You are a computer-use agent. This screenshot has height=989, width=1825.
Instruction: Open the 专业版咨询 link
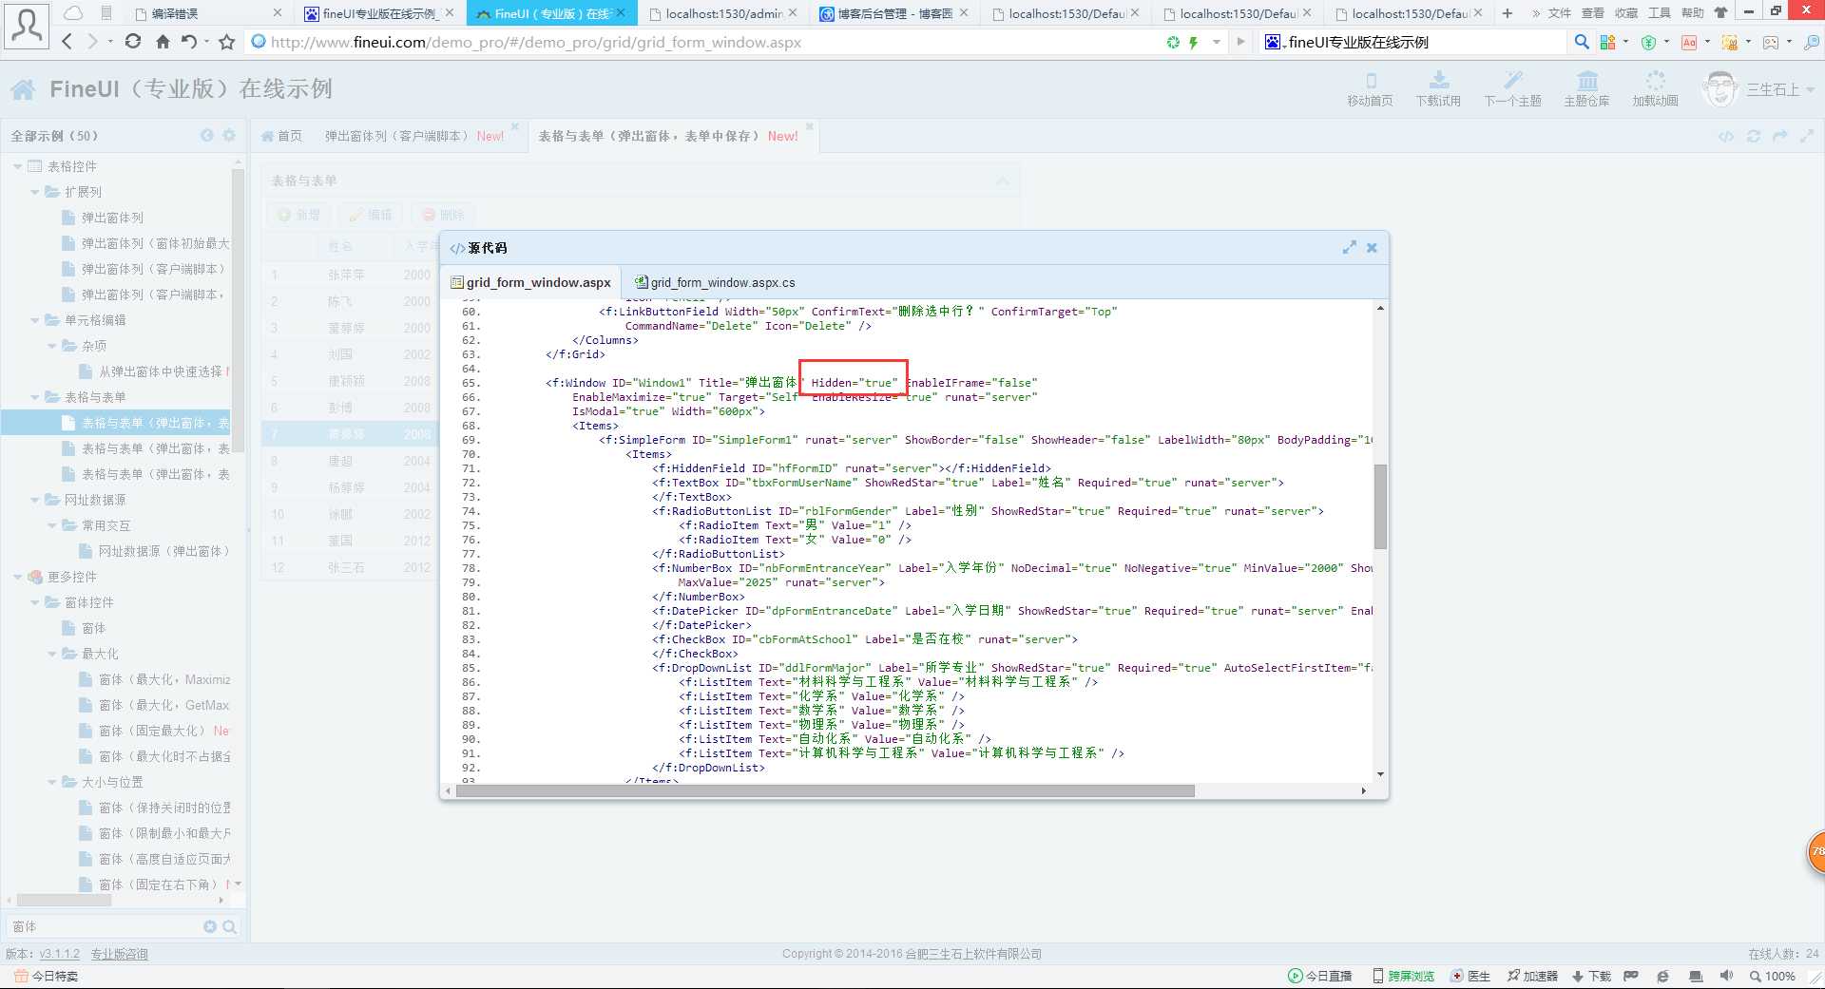(x=120, y=954)
